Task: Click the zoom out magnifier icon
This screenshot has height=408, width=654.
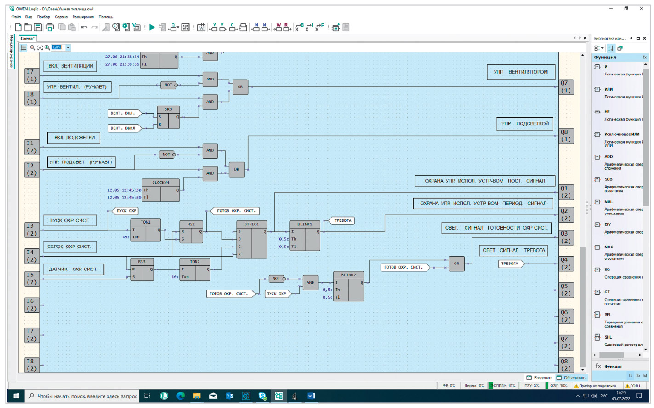Action: click(x=32, y=47)
